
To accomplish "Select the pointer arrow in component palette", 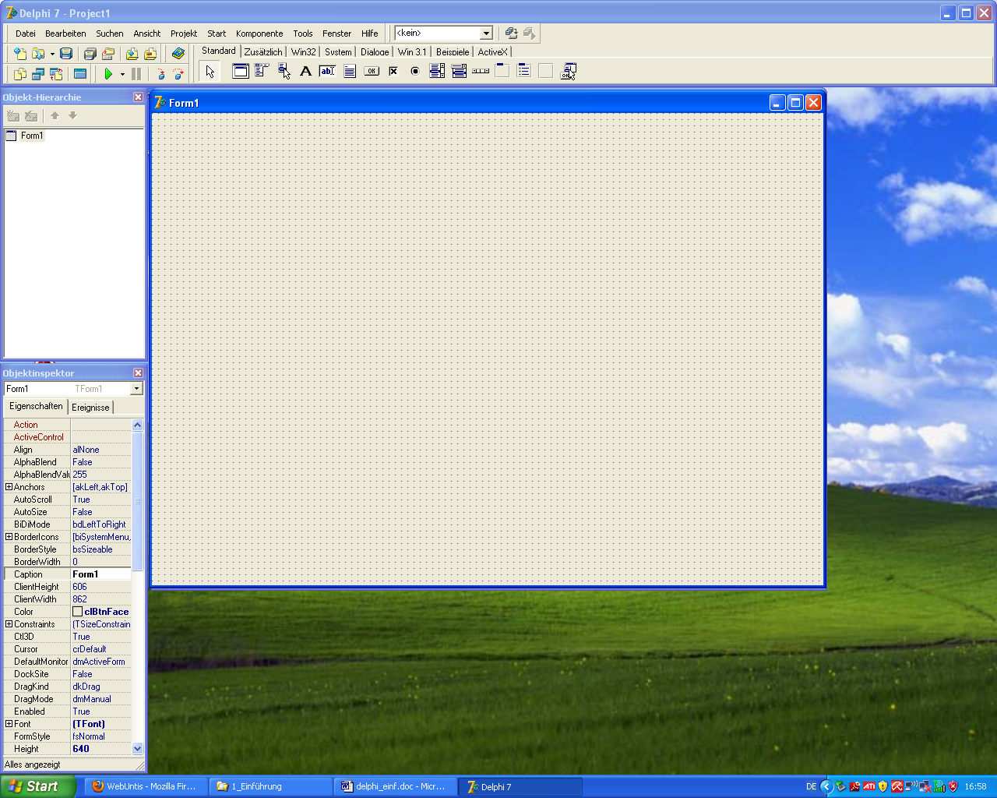I will (x=210, y=72).
